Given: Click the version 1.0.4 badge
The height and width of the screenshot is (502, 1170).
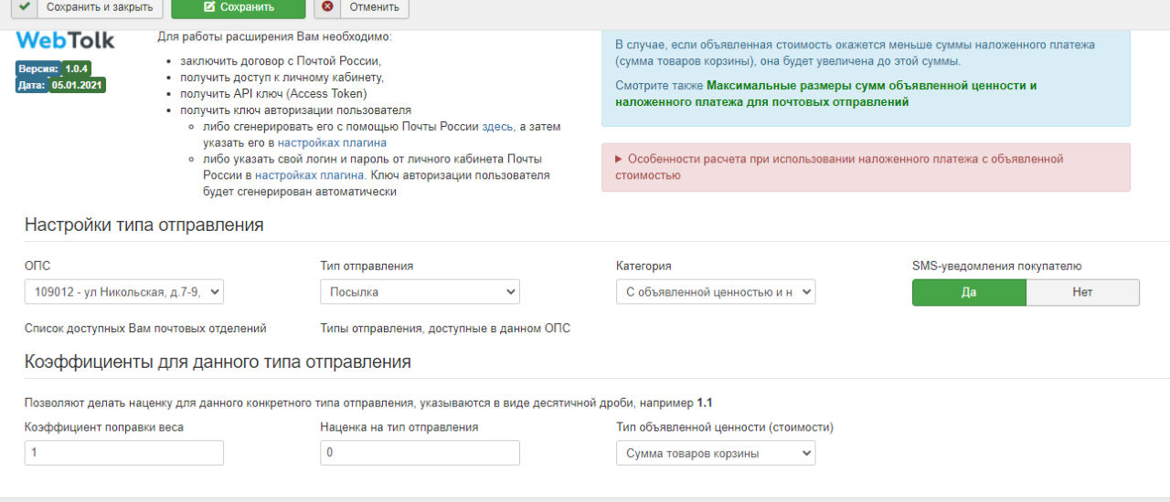Looking at the screenshot, I should (x=76, y=68).
